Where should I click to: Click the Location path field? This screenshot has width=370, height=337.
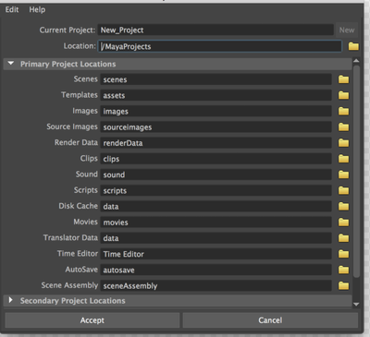pos(220,46)
